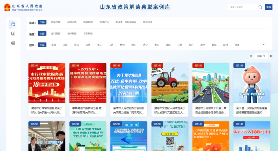Open title 威海市行政审批服务局关于印发

47,110
